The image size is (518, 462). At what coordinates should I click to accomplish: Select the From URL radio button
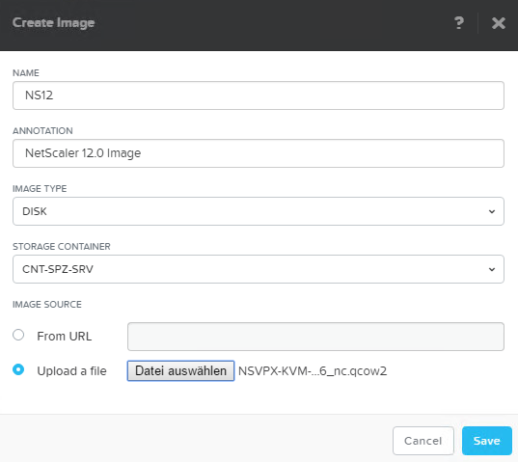coord(18,335)
